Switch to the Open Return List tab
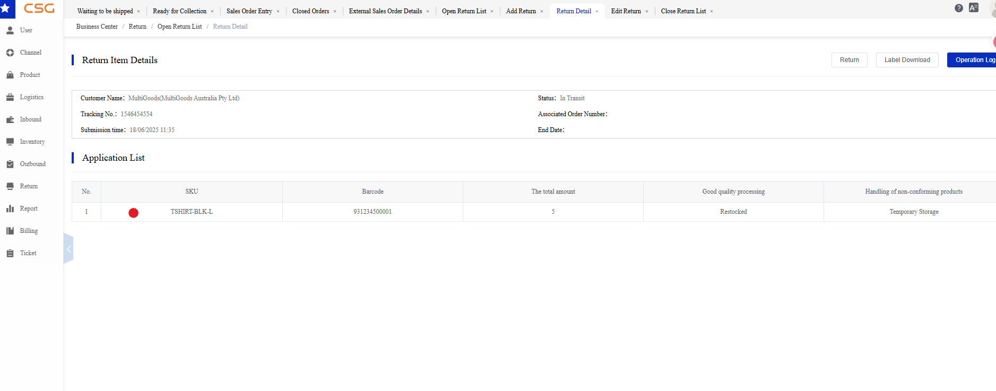 pyautogui.click(x=464, y=11)
